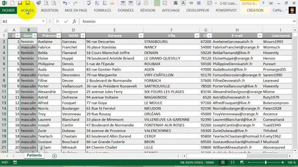Open the NOM column filter dropdown
298x167 pixels.
click(x=83, y=36)
